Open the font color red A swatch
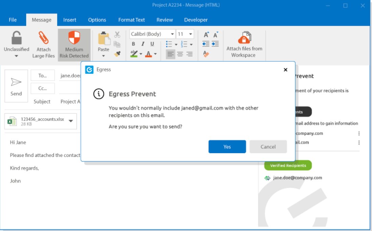 click(x=148, y=54)
